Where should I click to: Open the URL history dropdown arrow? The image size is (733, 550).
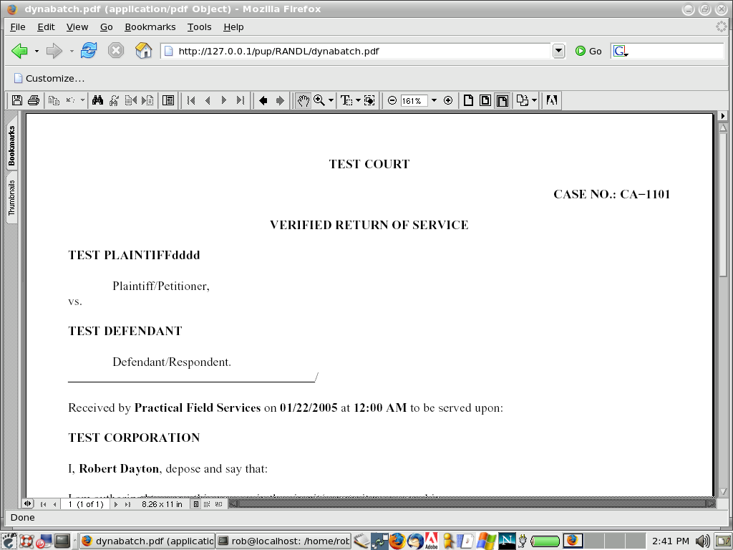coord(559,51)
